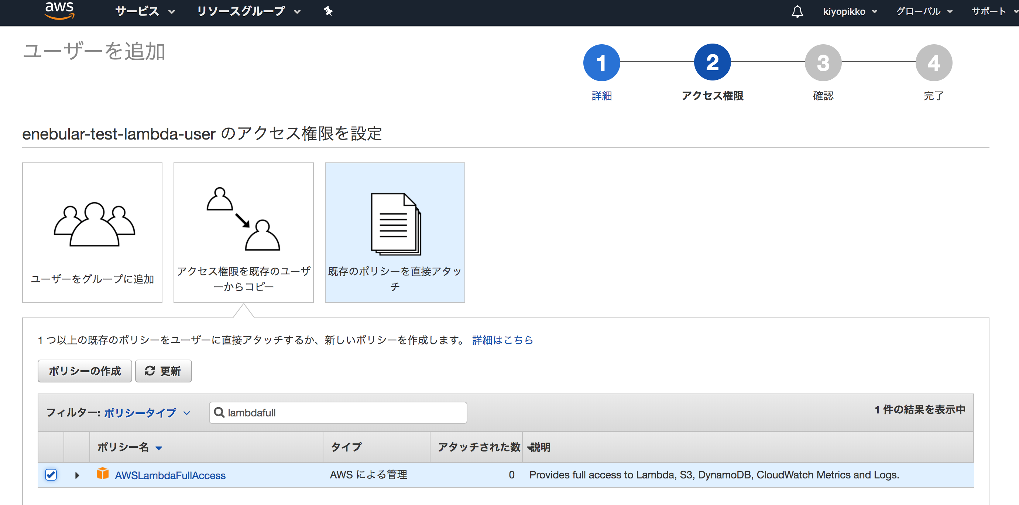The width and height of the screenshot is (1019, 505).
Task: Uncheck the AWSLambdaFullAccess policy checkbox
Action: [51, 475]
